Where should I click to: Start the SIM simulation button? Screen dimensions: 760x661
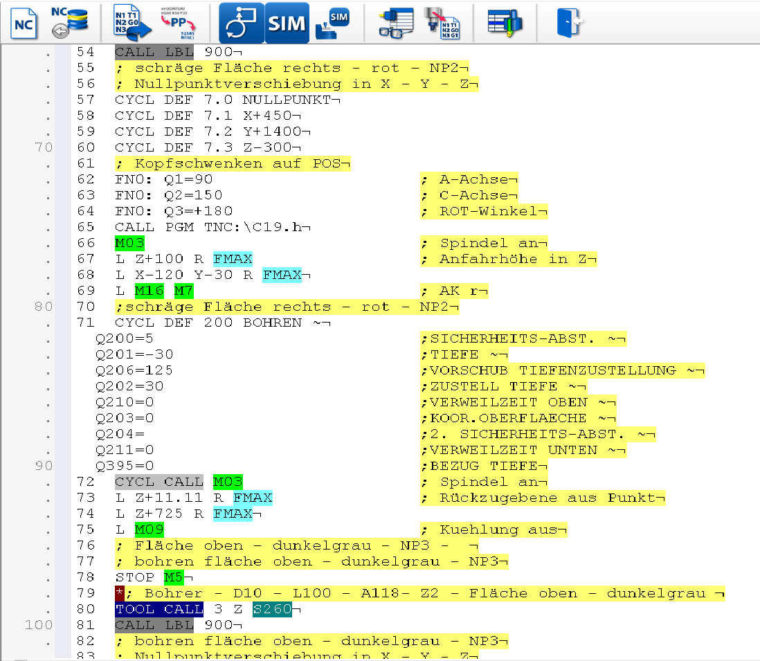pos(287,23)
